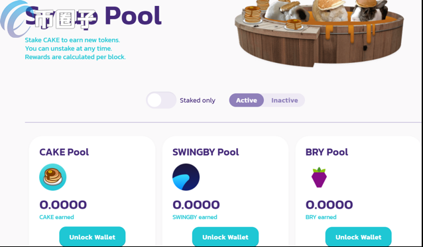
Task: Click the SWINGBY Pool heading
Action: click(x=206, y=152)
